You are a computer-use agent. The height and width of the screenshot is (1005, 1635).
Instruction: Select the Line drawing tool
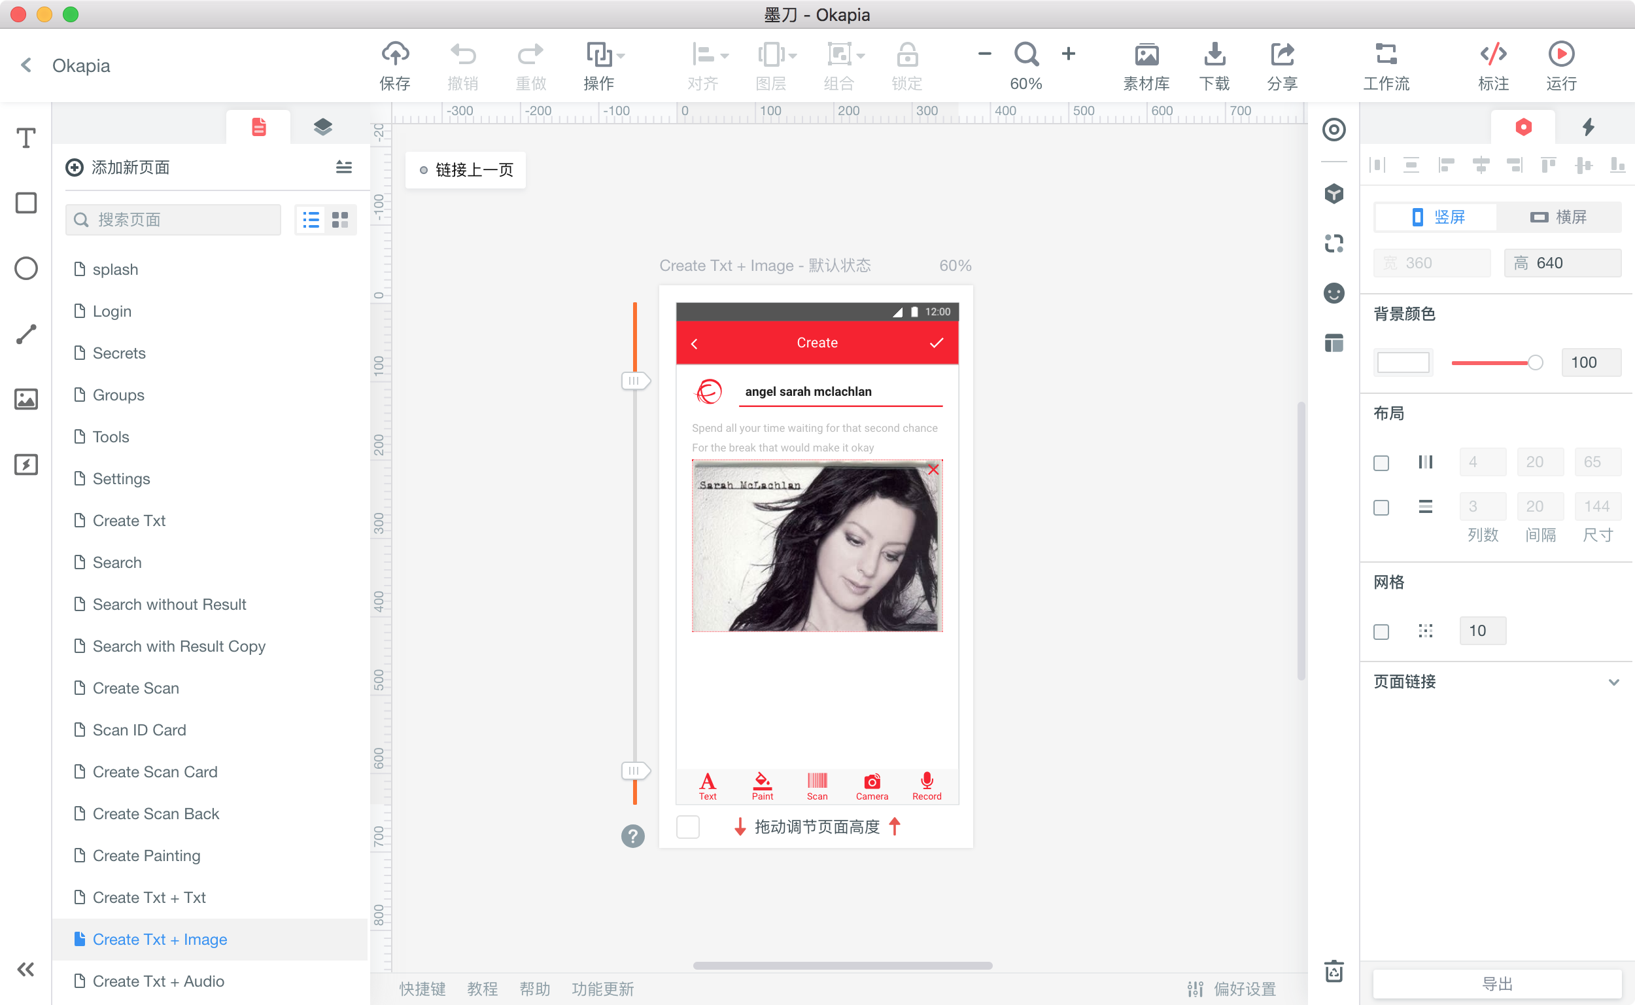[26, 334]
